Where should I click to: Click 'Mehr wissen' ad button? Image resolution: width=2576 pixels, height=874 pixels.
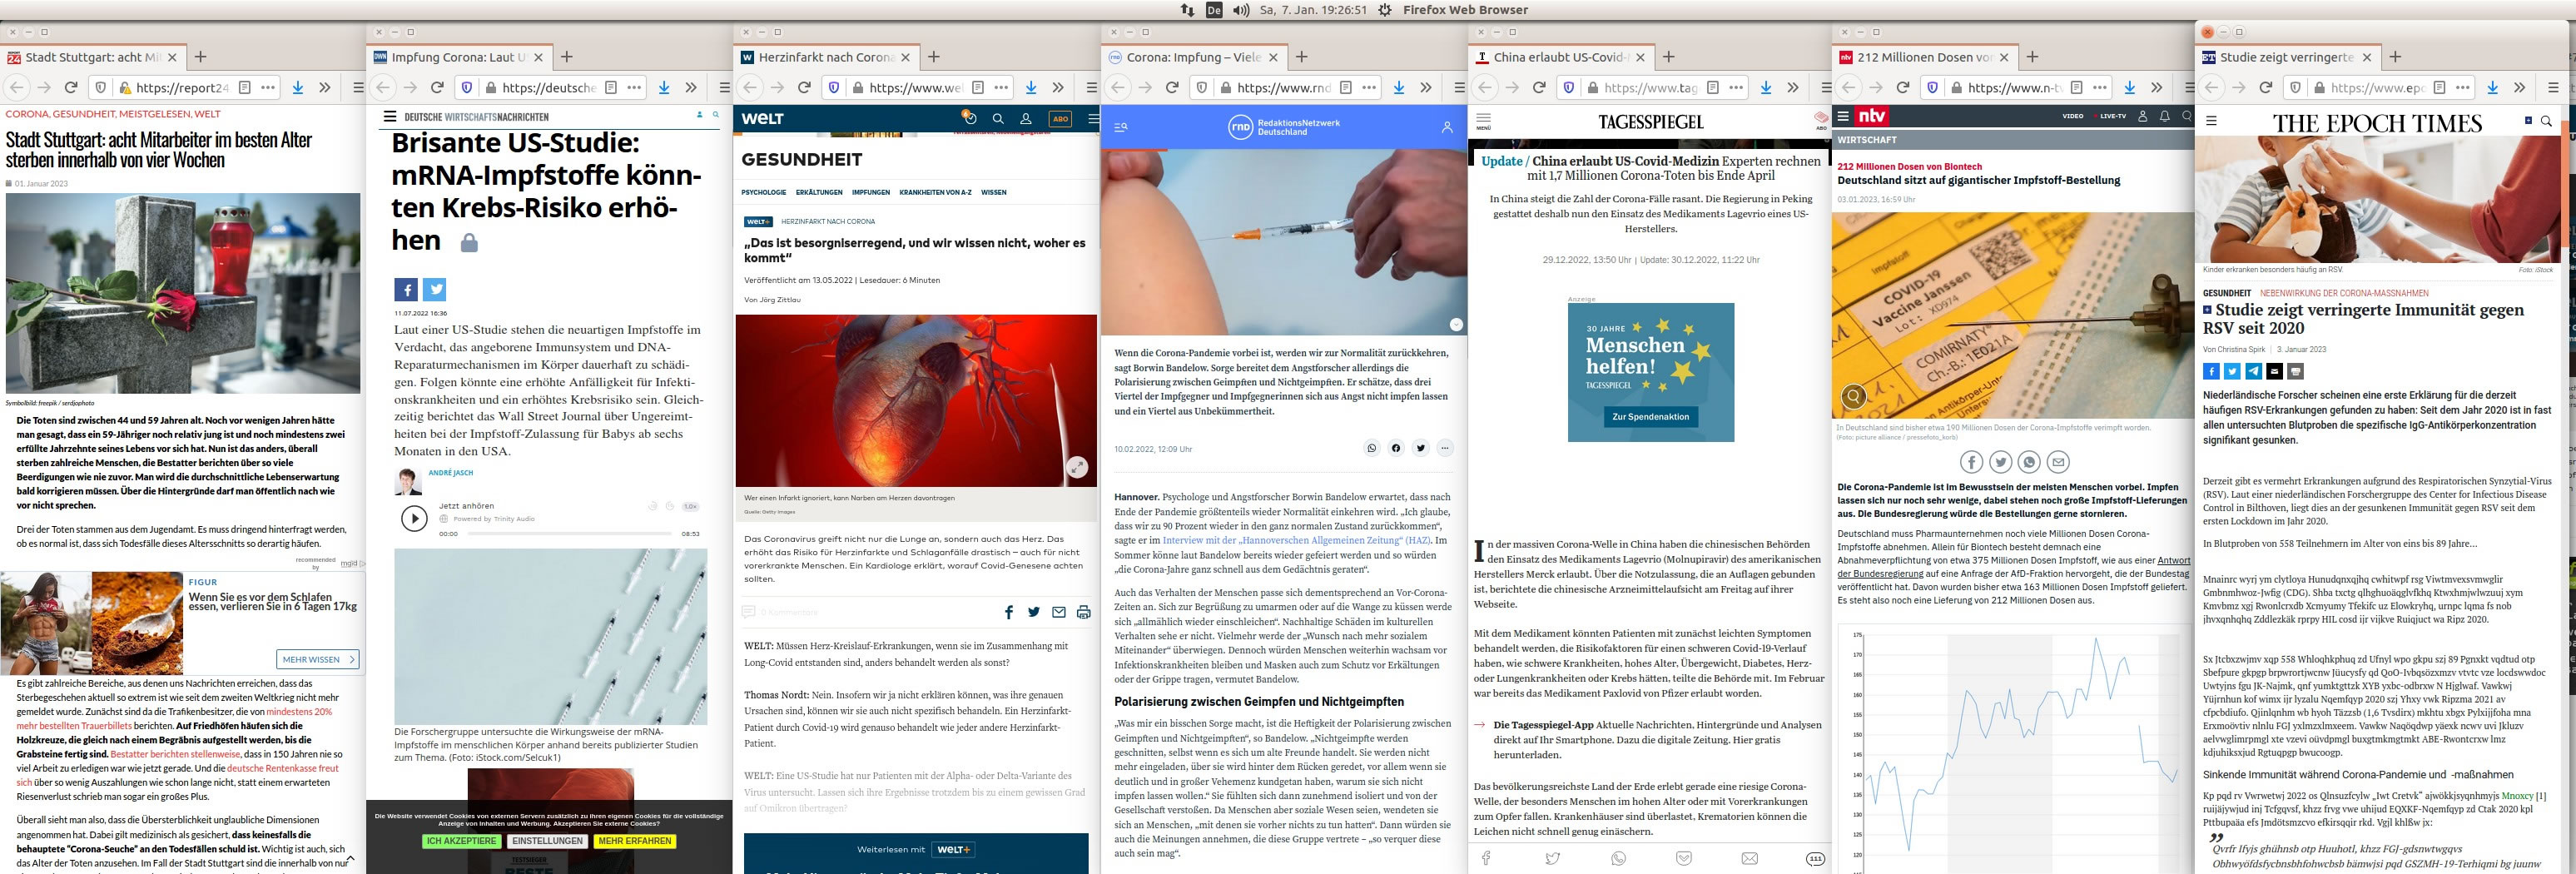click(x=318, y=659)
